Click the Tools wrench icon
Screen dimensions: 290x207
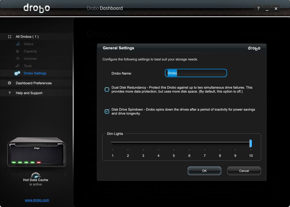click(17, 66)
